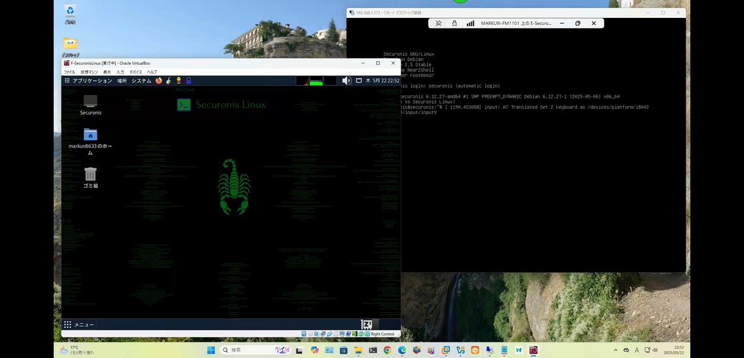744x358 pixels.
Task: Open the ゴミ箱 trash icon in VM
Action: 91,177
